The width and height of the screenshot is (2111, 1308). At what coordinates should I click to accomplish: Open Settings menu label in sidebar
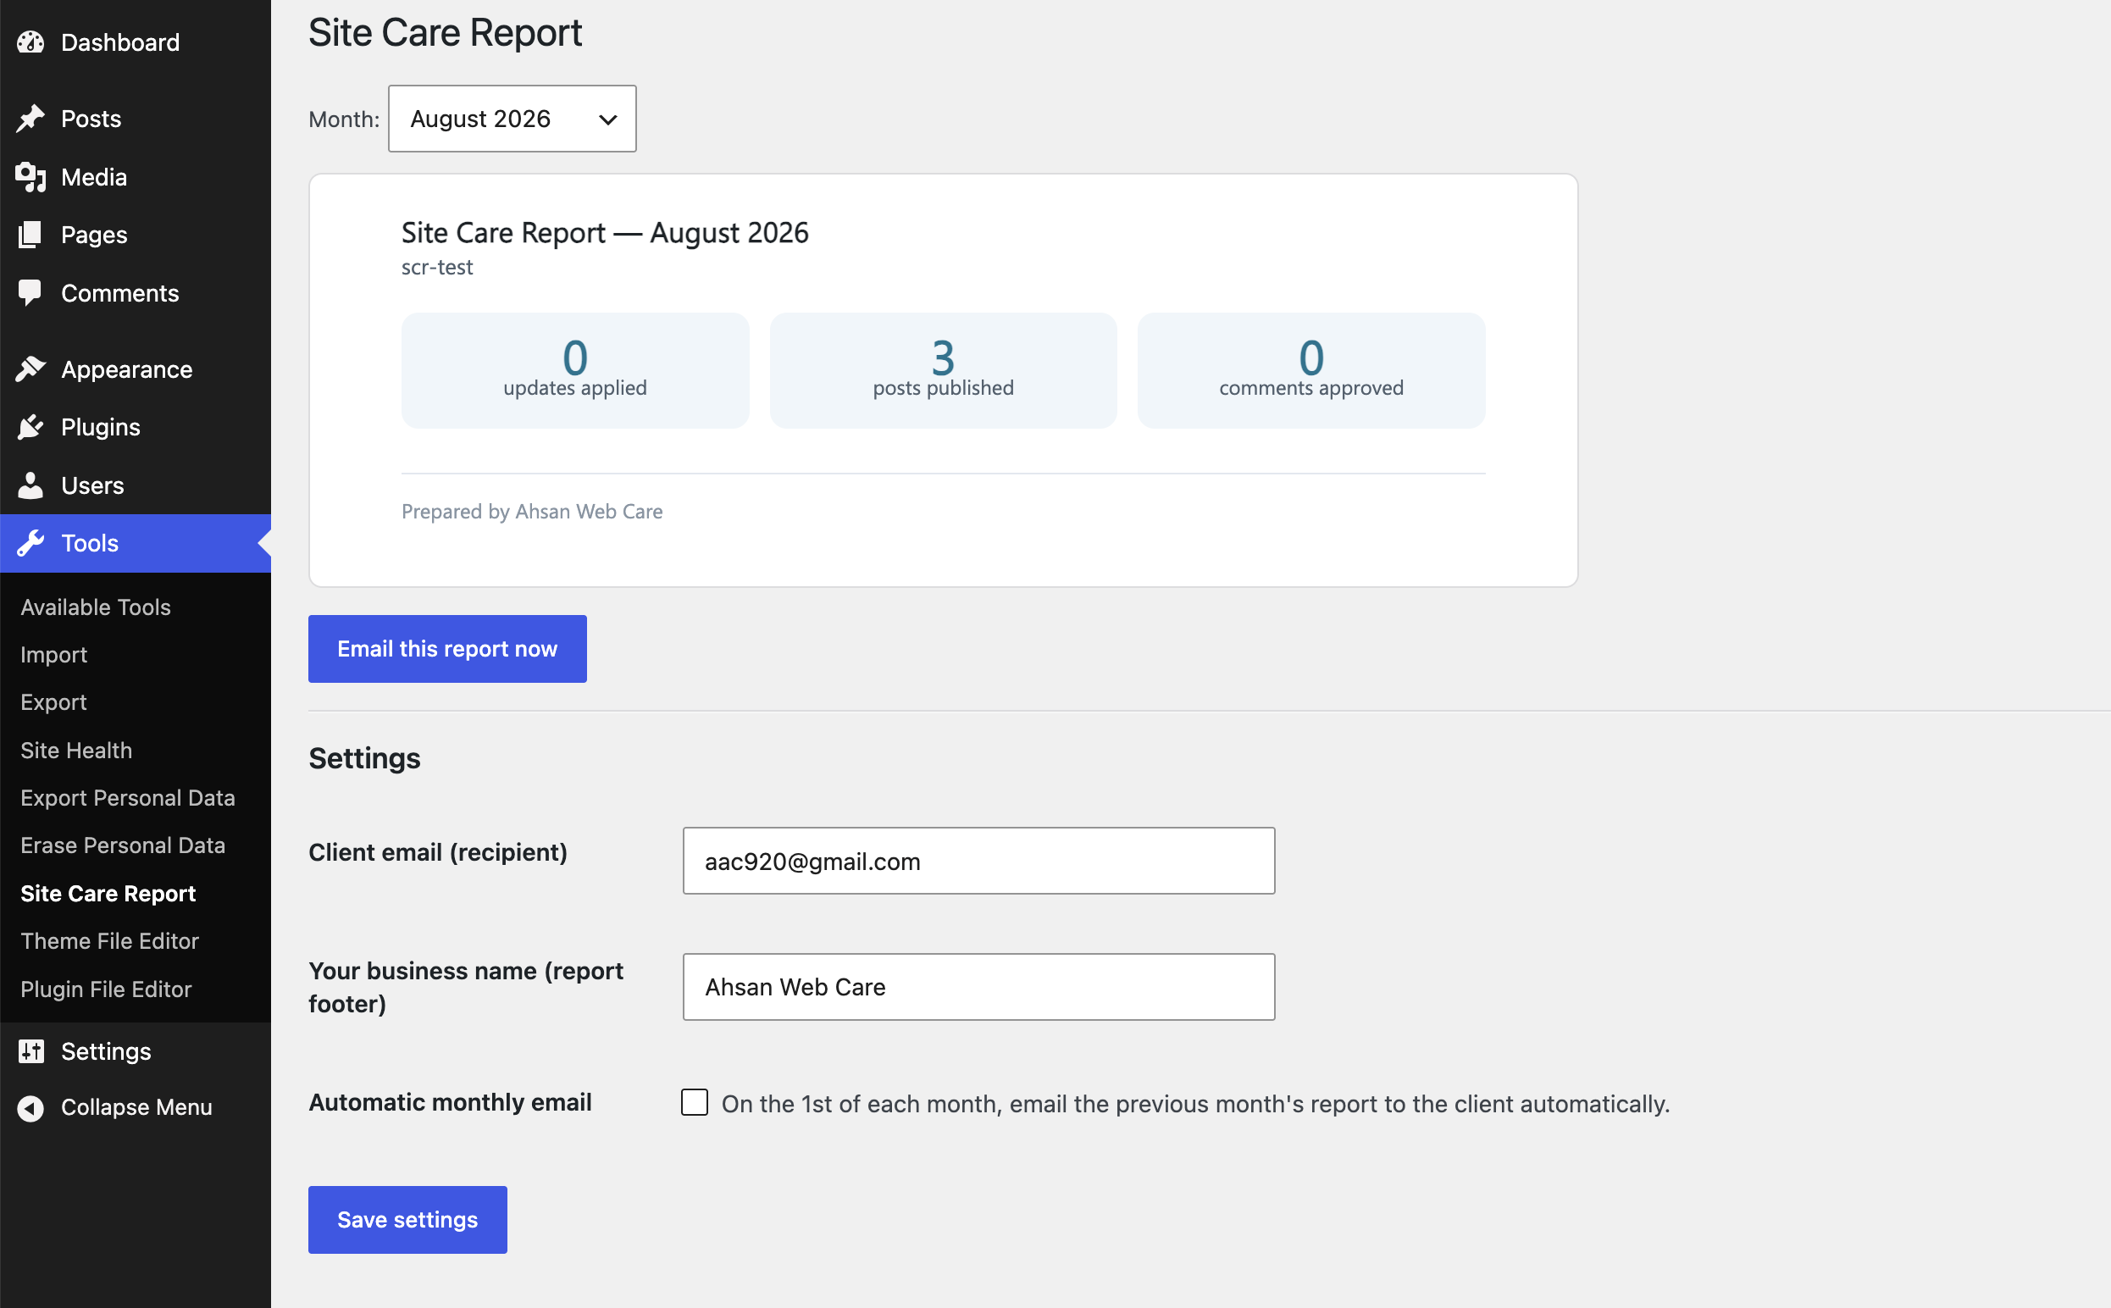tap(107, 1051)
